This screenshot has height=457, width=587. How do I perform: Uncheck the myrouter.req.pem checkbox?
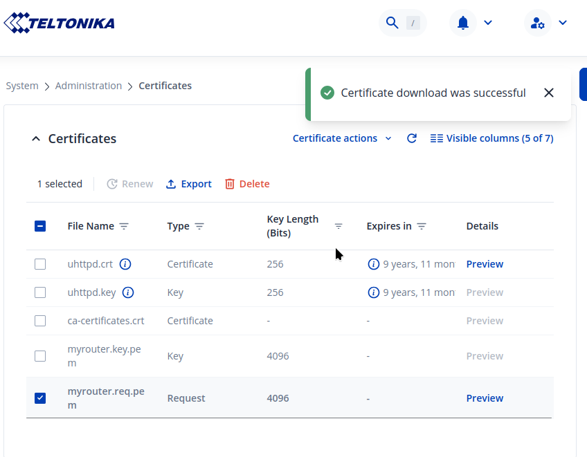click(x=40, y=398)
